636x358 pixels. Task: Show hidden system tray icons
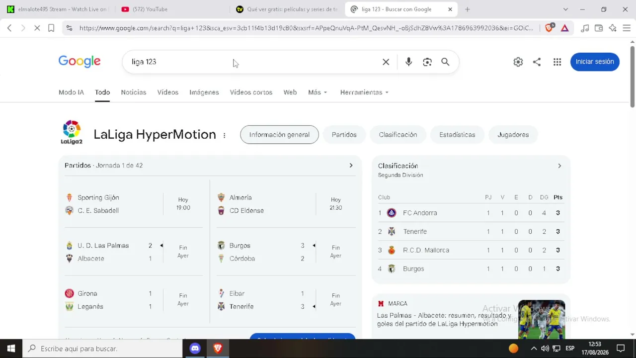click(x=534, y=349)
